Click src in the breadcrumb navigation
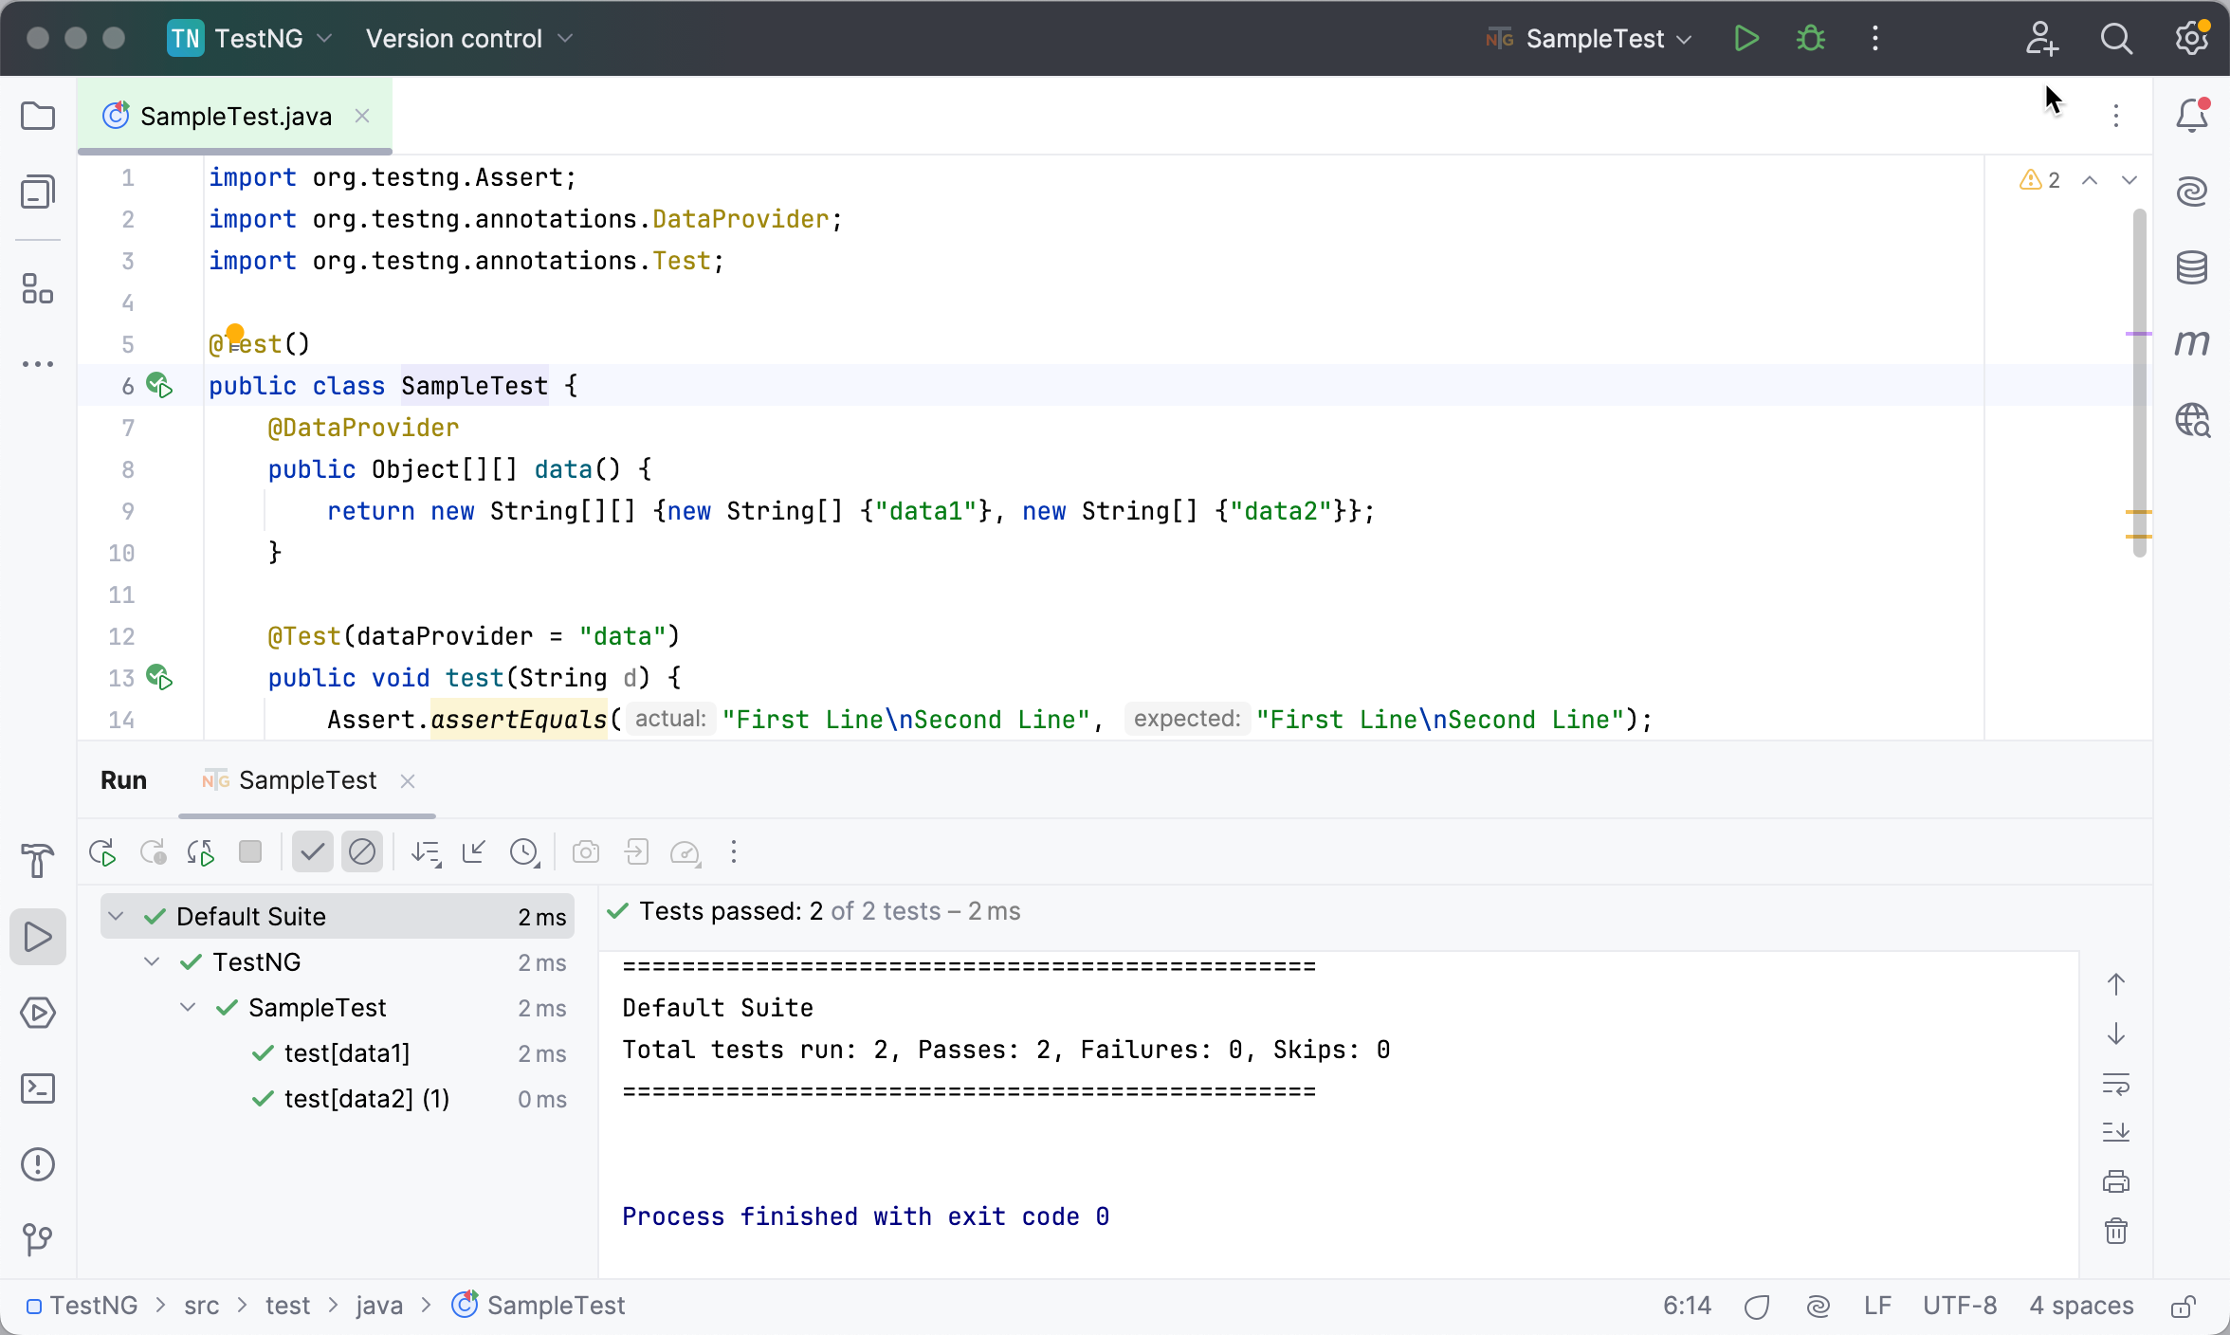Image resolution: width=2230 pixels, height=1335 pixels. pyautogui.click(x=200, y=1306)
